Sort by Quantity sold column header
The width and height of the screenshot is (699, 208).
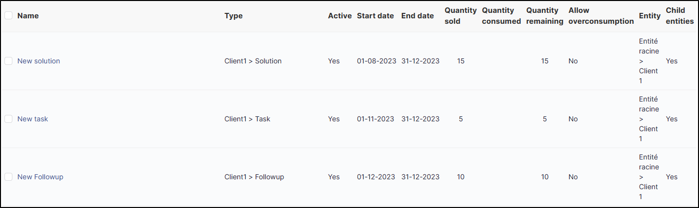pyautogui.click(x=460, y=16)
